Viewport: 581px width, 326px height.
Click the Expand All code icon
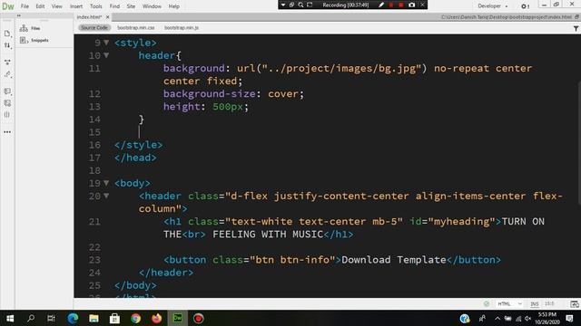(x=7, y=62)
